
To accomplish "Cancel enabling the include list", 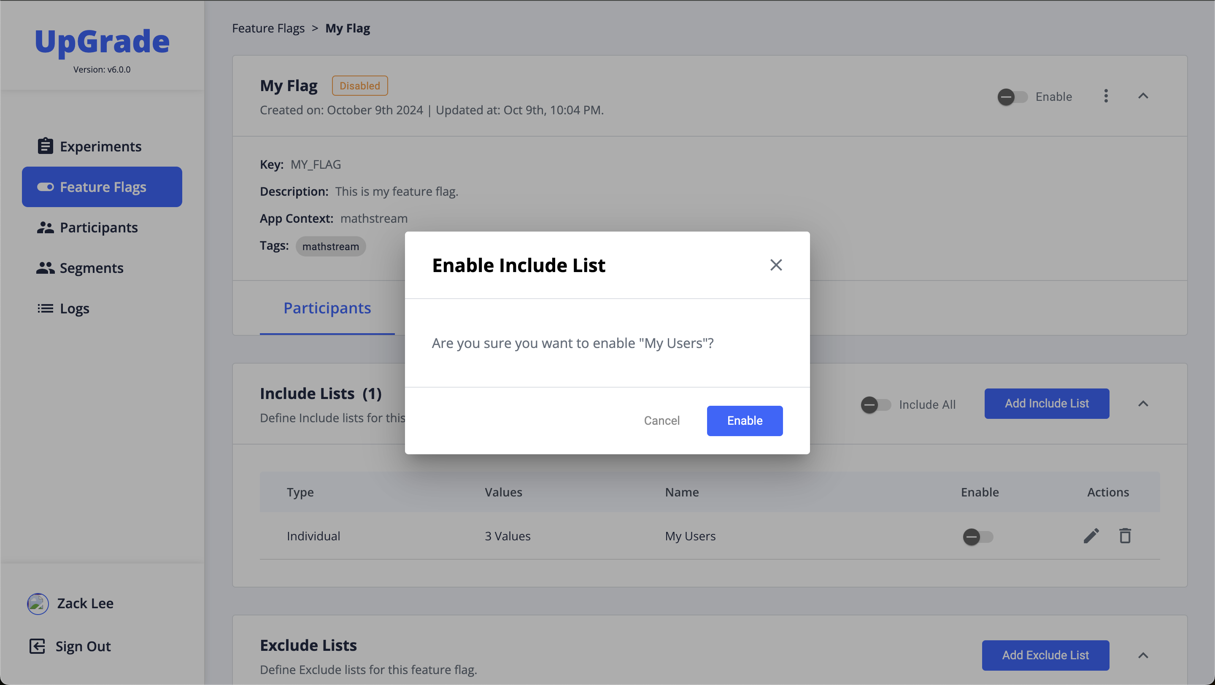I will click(x=661, y=421).
